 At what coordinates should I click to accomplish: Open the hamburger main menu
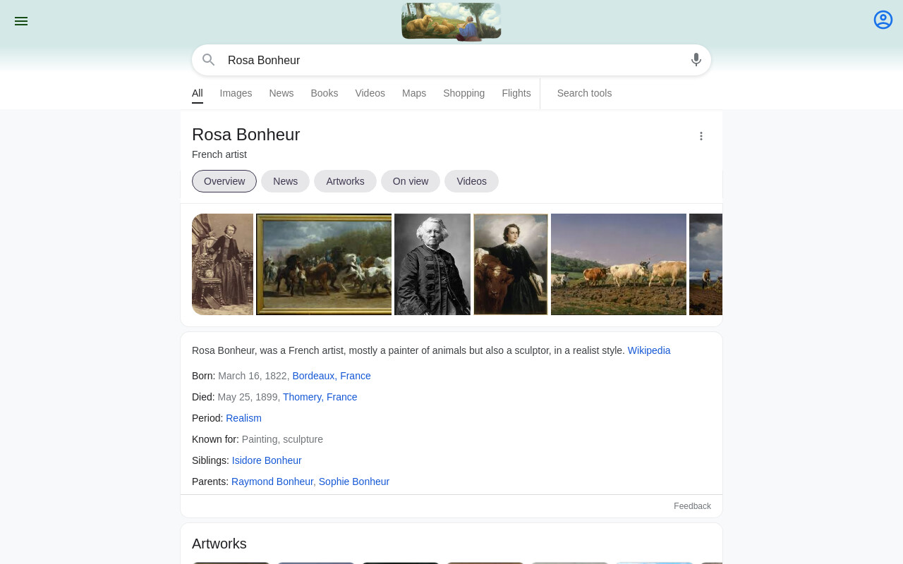(x=21, y=21)
